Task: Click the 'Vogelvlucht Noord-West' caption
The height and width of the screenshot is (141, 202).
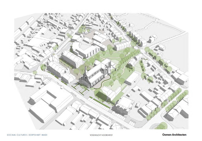Action: click(x=100, y=135)
